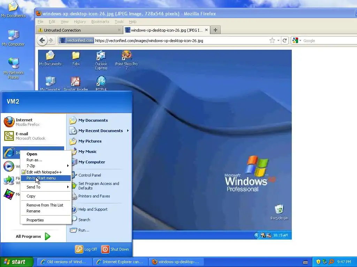Reload the page in Firefox
This screenshot has width=357, height=267.
pyautogui.click(x=284, y=41)
